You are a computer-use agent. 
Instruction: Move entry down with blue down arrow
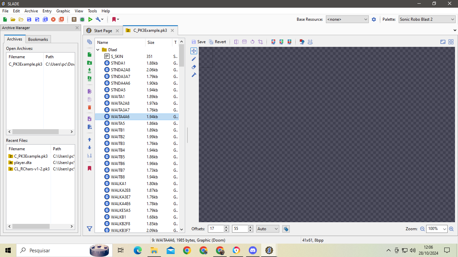90,148
